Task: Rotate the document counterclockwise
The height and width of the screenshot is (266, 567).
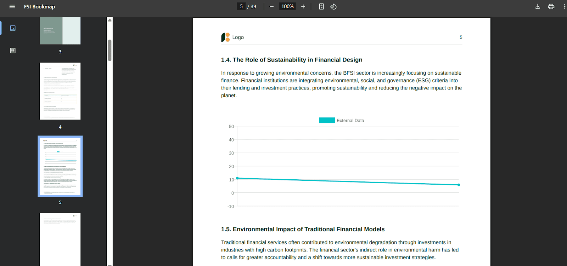Action: click(x=333, y=6)
